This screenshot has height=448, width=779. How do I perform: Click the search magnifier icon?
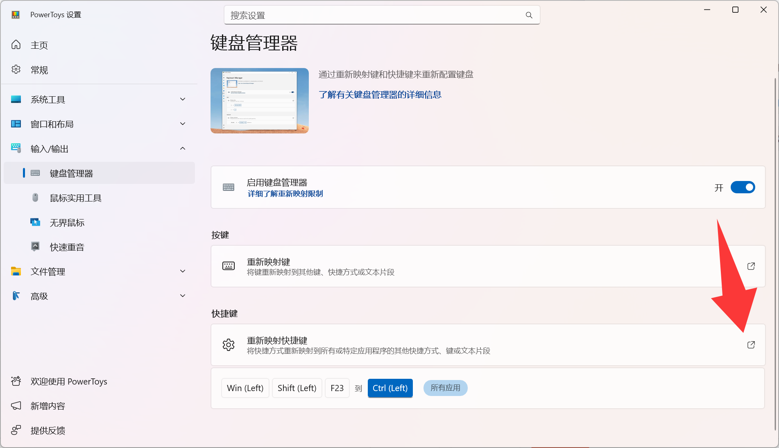coord(529,15)
